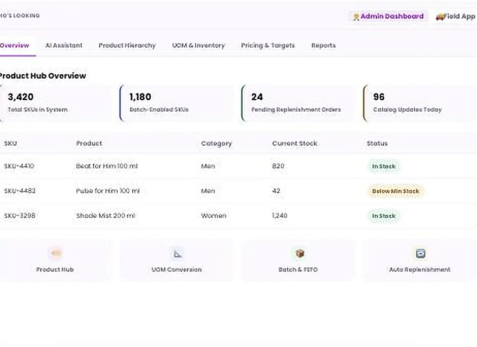This screenshot has height=347, width=477.
Task: Click the Pulse for Him 100 ml product
Action: point(108,191)
